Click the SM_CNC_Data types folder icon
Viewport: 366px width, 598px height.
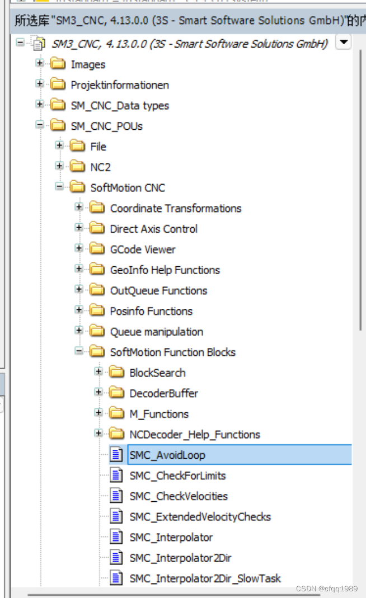pyautogui.click(x=58, y=105)
